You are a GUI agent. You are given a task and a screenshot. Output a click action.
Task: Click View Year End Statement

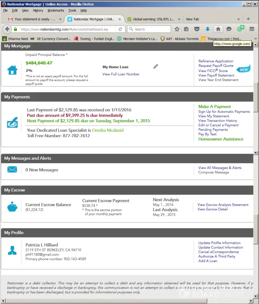tap(218, 80)
